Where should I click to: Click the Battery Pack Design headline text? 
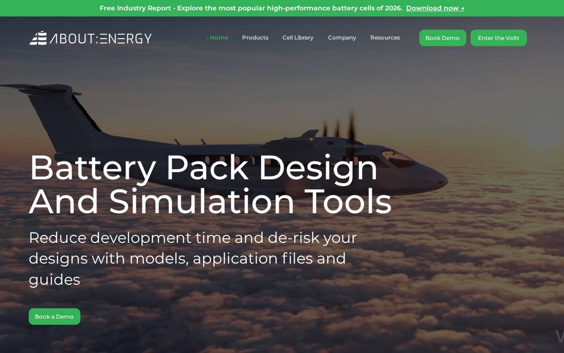pos(210,185)
